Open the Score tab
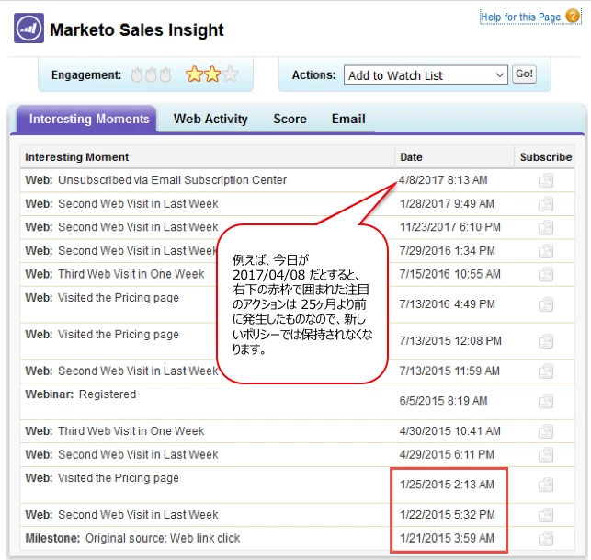Image resolution: width=591 pixels, height=560 pixels. point(290,120)
